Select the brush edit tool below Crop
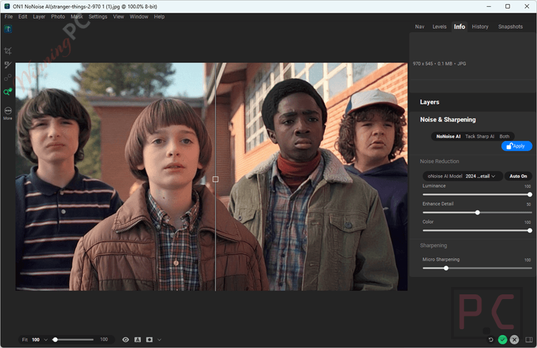The image size is (537, 348). point(8,64)
